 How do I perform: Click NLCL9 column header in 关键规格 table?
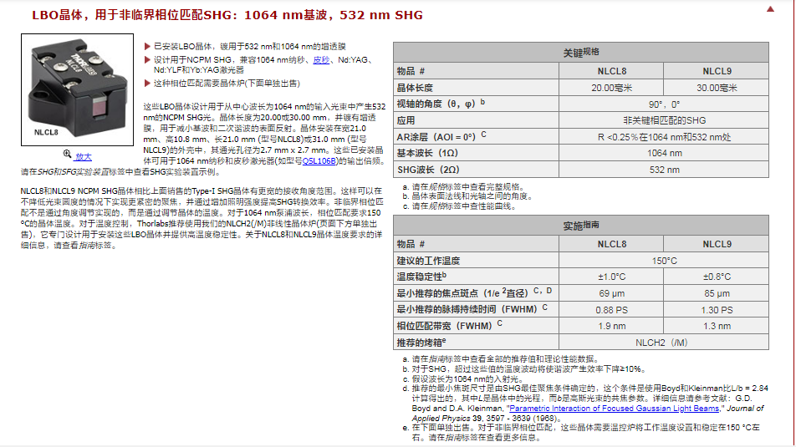point(717,72)
